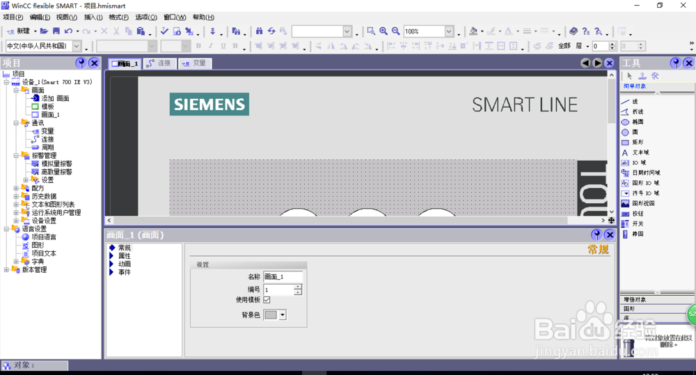
Task: Pin the 画面_1 properties panel
Action: (x=596, y=234)
